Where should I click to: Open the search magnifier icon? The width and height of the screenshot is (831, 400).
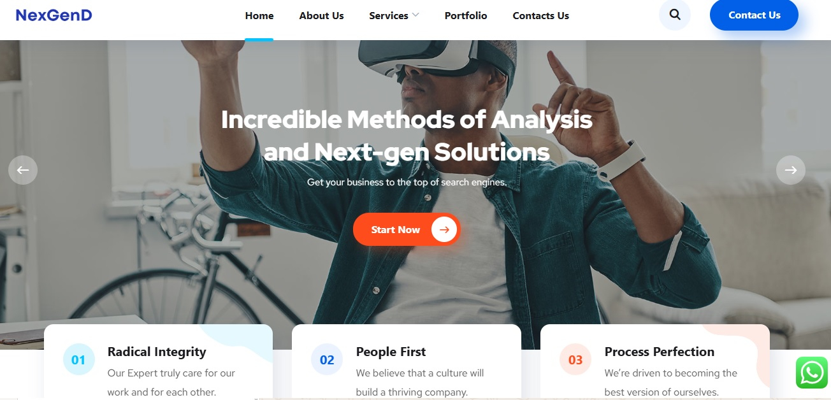[675, 15]
